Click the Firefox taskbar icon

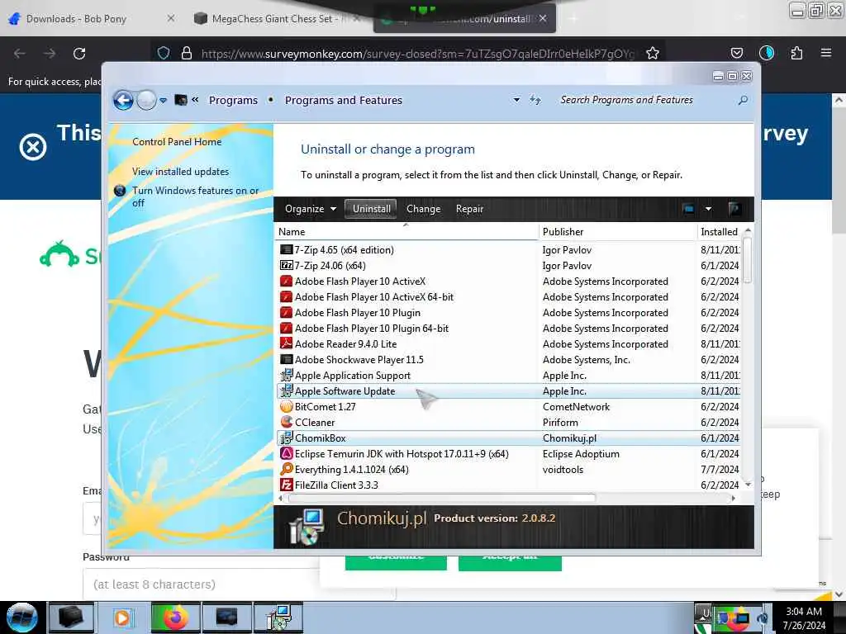tap(175, 617)
